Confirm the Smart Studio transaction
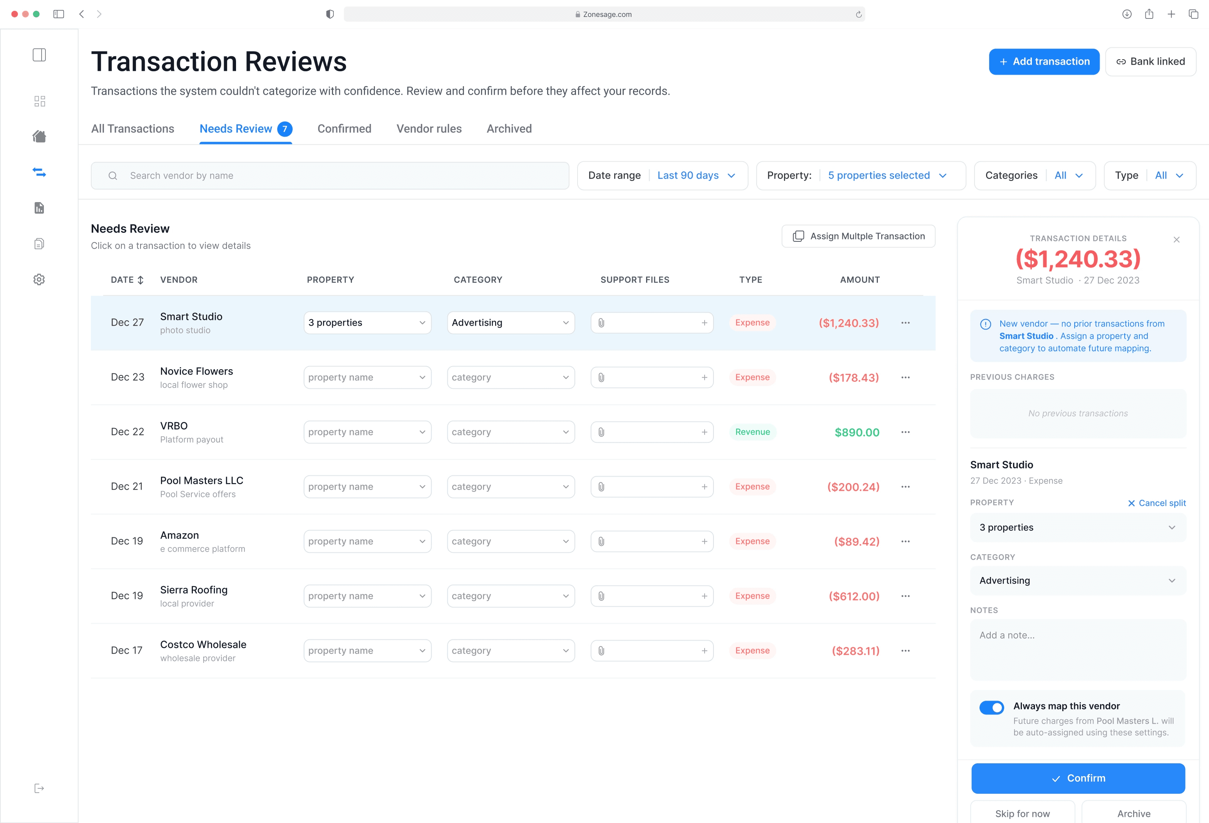Screen dimensions: 1209x823 pos(1078,778)
